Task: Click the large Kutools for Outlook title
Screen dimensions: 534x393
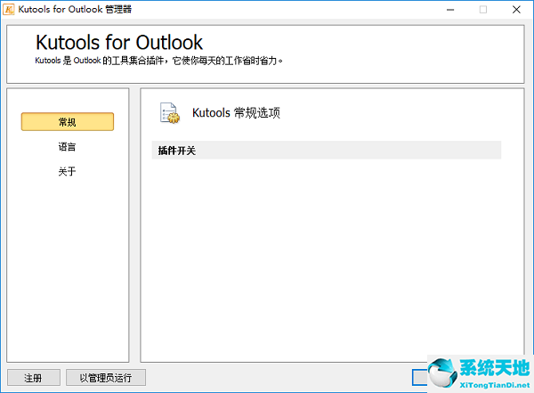Action: pyautogui.click(x=119, y=42)
